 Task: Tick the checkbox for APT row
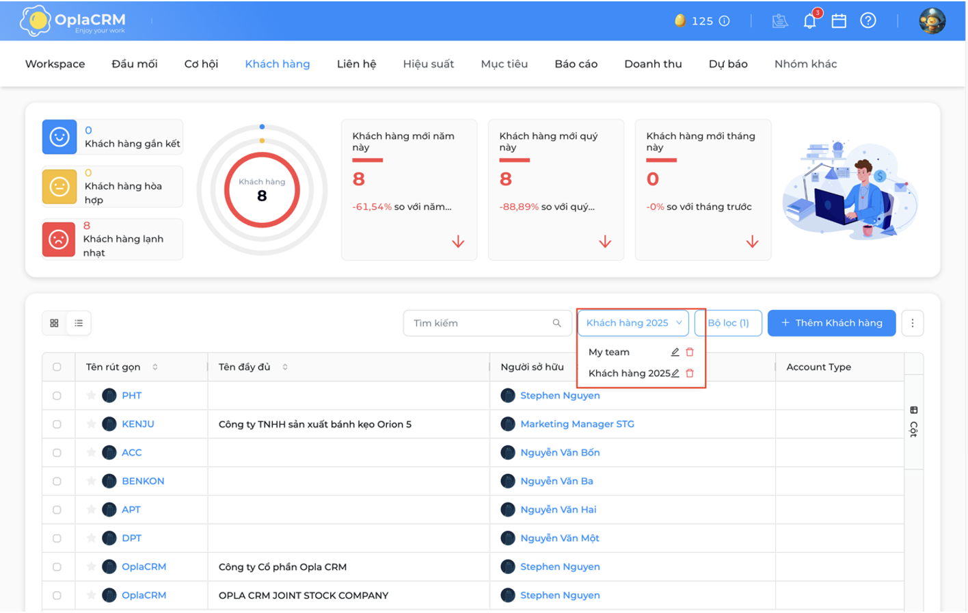[57, 510]
